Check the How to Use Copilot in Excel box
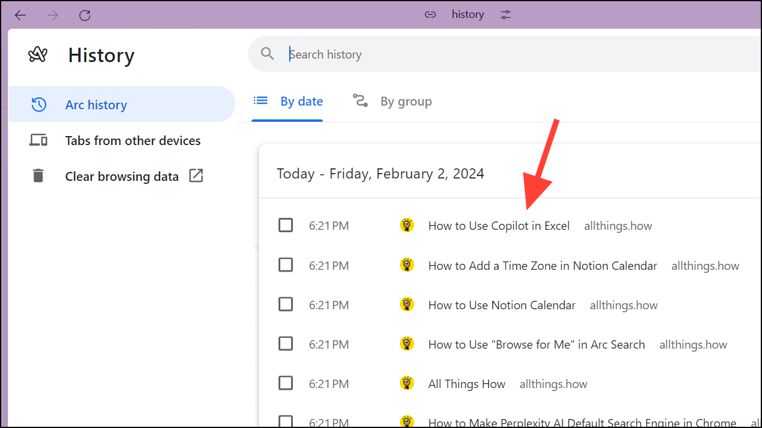The height and width of the screenshot is (428, 762). tap(286, 226)
